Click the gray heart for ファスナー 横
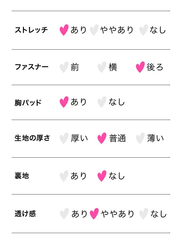This screenshot has width=182, height=244. point(102,67)
